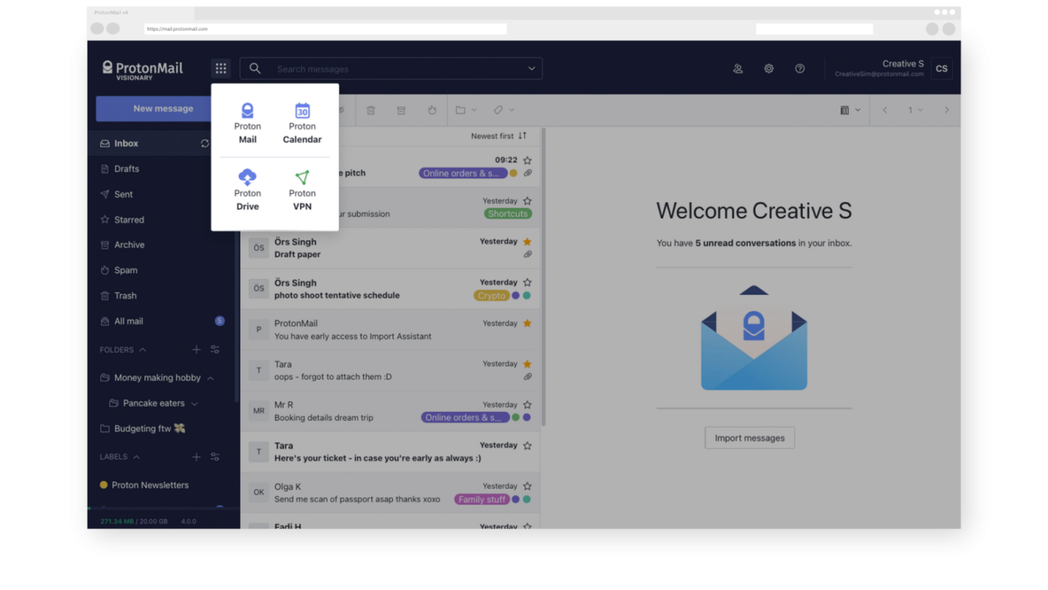The height and width of the screenshot is (590, 1048).
Task: Click the New message button
Action: pyautogui.click(x=162, y=109)
